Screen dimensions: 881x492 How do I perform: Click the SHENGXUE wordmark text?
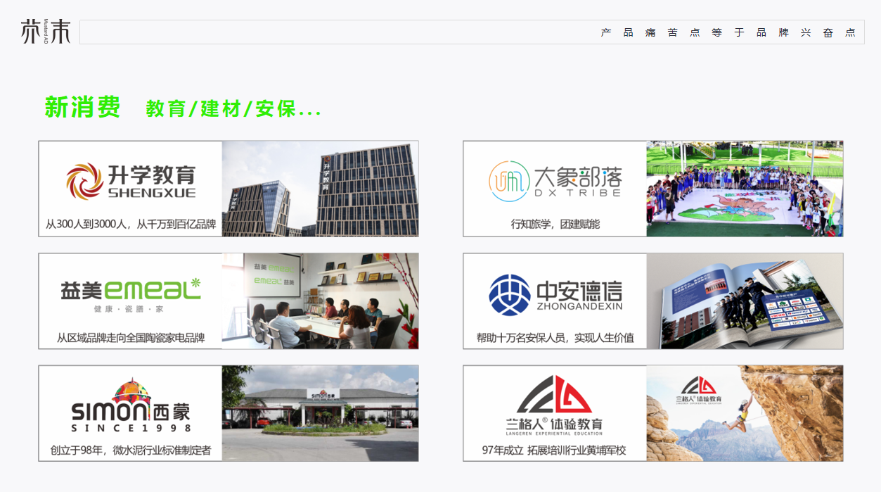(x=151, y=193)
